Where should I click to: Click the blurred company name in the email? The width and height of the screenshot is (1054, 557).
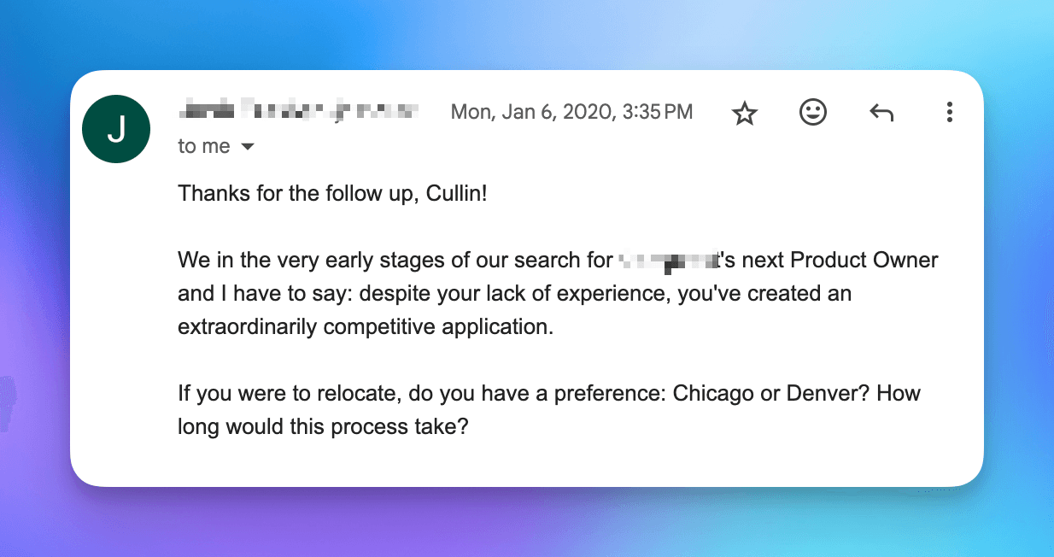(x=665, y=260)
